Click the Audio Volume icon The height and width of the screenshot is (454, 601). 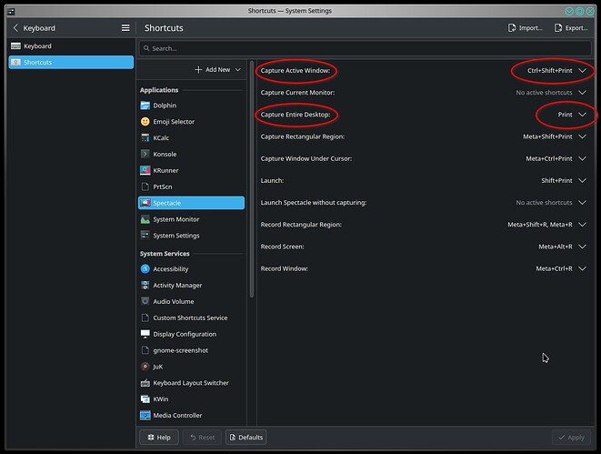[145, 301]
